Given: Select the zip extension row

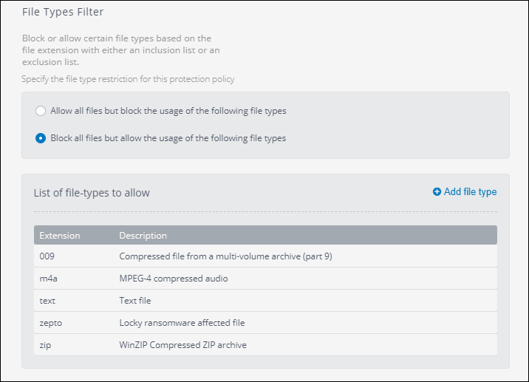Looking at the screenshot, I should tap(45, 345).
